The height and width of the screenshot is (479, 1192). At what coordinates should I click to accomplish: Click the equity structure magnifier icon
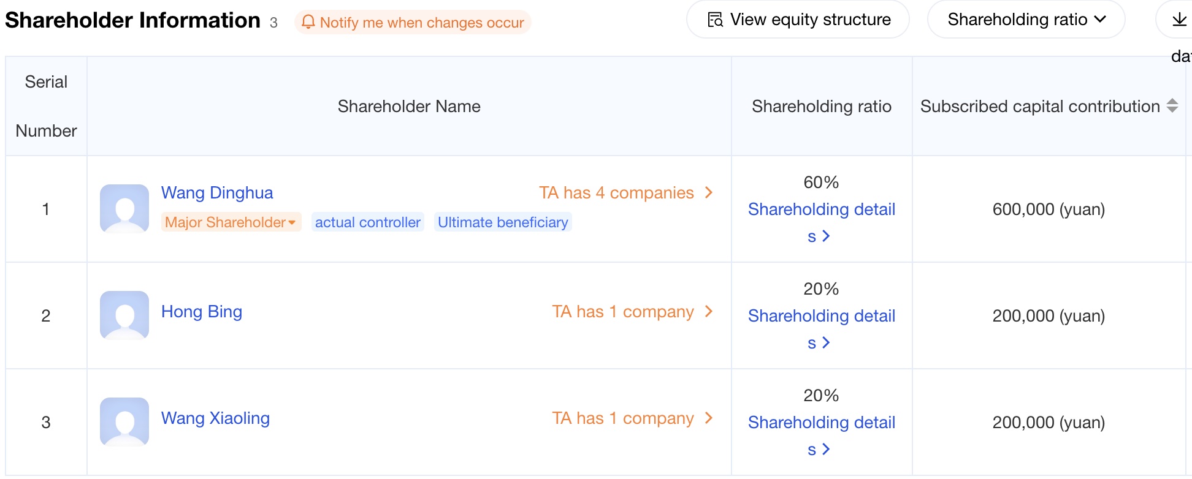tap(714, 20)
